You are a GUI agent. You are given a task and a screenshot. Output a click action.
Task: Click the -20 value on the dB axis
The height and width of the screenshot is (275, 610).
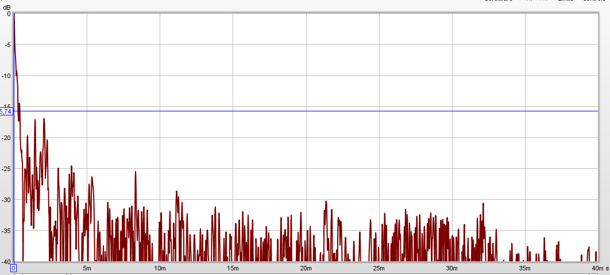(x=6, y=138)
